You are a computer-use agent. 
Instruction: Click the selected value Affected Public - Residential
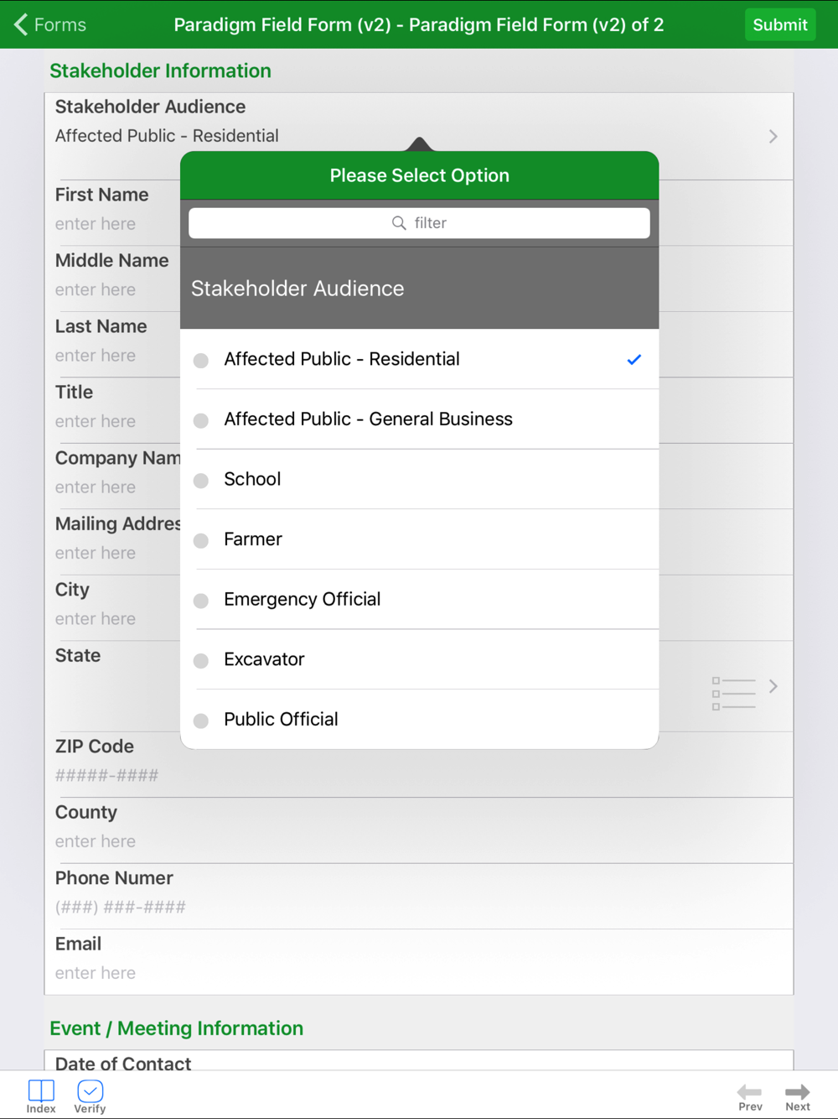click(x=167, y=136)
